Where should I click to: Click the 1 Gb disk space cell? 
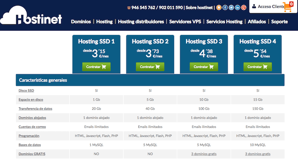pos(96,100)
